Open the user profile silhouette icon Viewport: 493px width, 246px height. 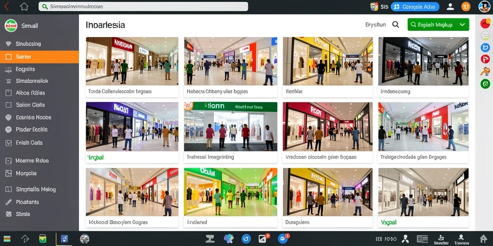click(450, 7)
